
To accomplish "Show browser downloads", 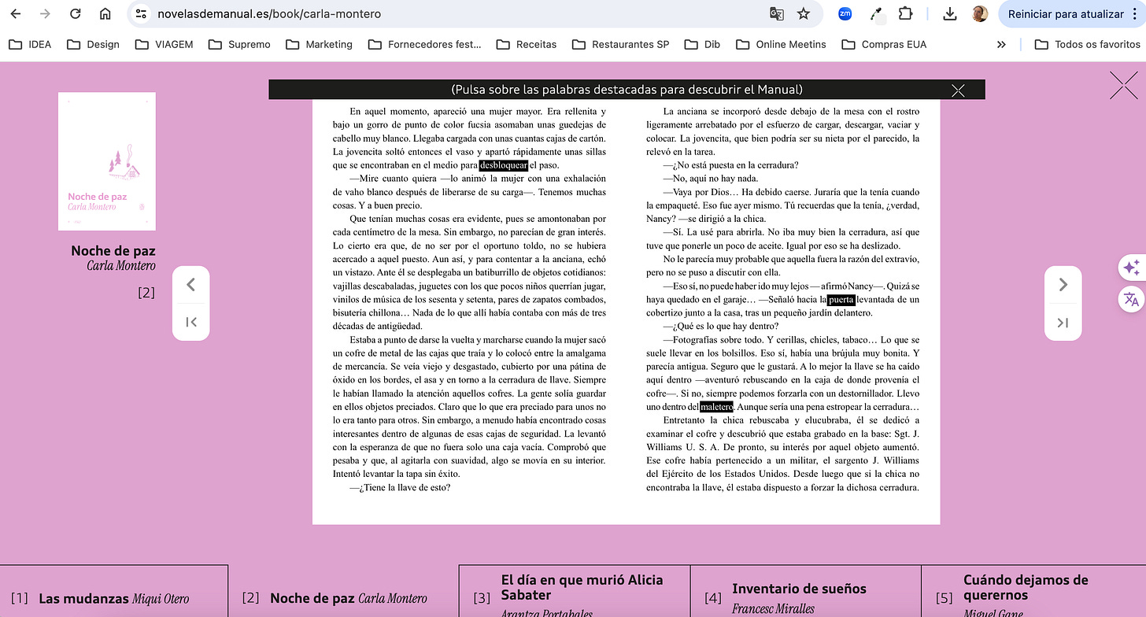I will pos(949,14).
